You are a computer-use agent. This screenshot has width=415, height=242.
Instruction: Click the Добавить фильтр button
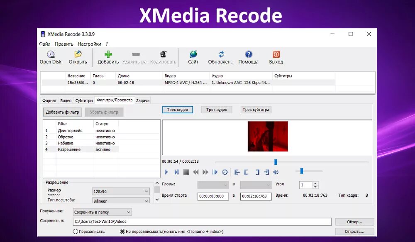[63, 112]
